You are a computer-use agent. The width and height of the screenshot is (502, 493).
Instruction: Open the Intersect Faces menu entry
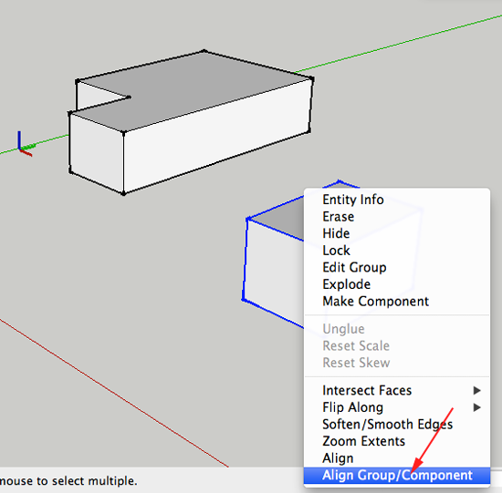click(397, 390)
